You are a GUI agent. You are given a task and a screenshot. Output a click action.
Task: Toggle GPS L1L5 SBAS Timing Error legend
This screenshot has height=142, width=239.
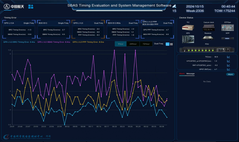pyautogui.click(x=54, y=42)
